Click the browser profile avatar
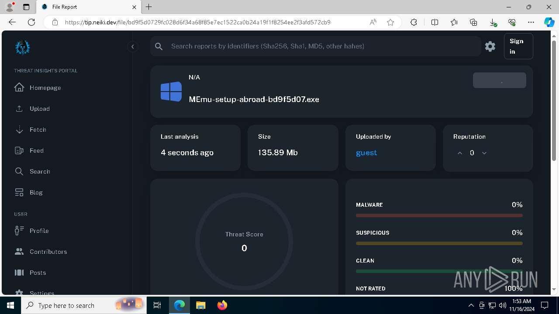559x314 pixels. click(10, 7)
